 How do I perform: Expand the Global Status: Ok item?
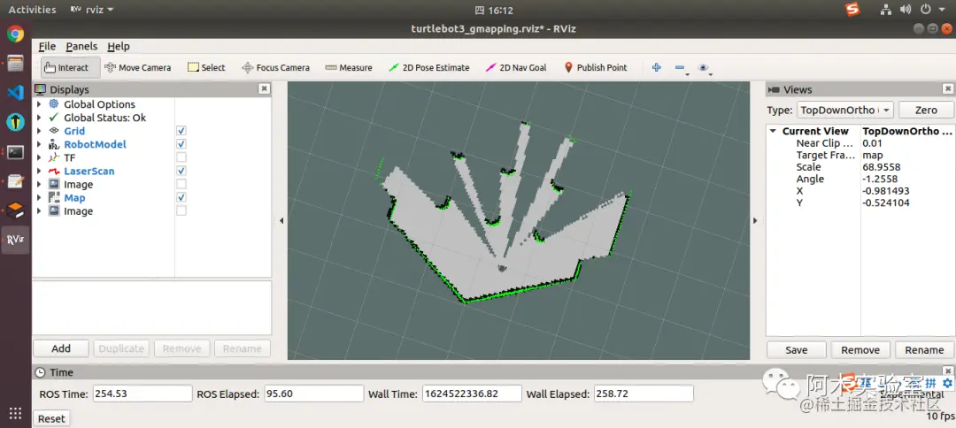(x=39, y=118)
